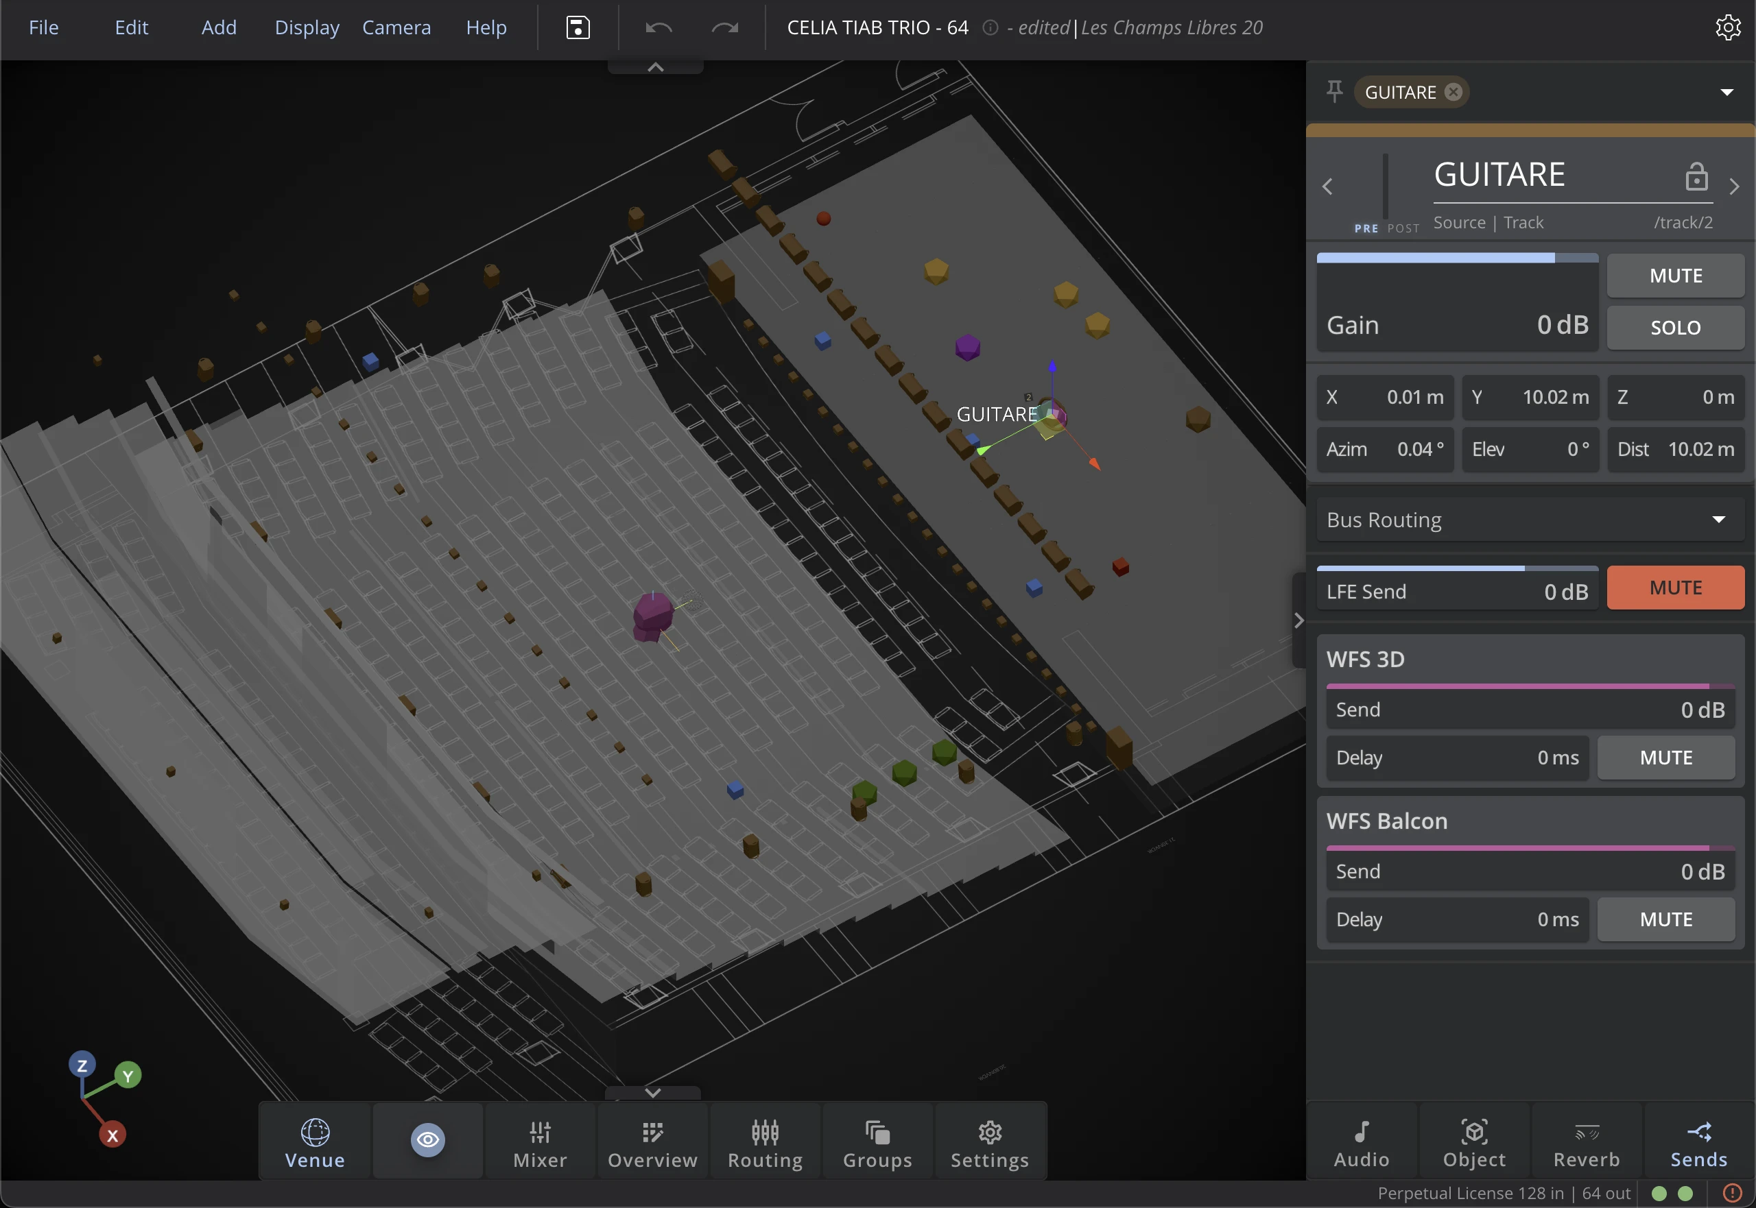Open the Mixer view
Viewport: 1756px width, 1208px height.
pyautogui.click(x=540, y=1142)
